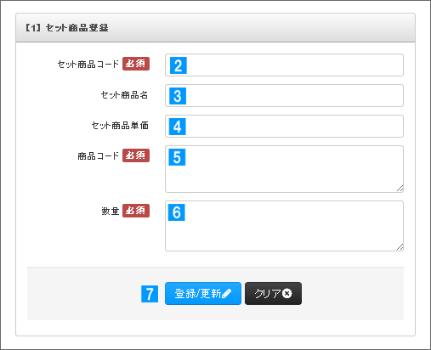Image resolution: width=431 pixels, height=350 pixels.
Task: Click the pencil icon on 登録/更新
Action: 227,294
